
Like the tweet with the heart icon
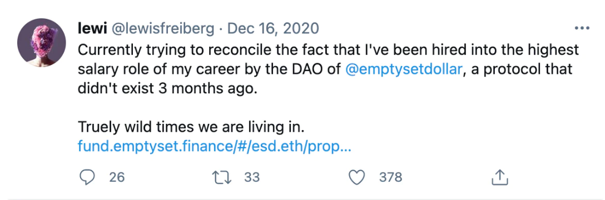tap(356, 177)
